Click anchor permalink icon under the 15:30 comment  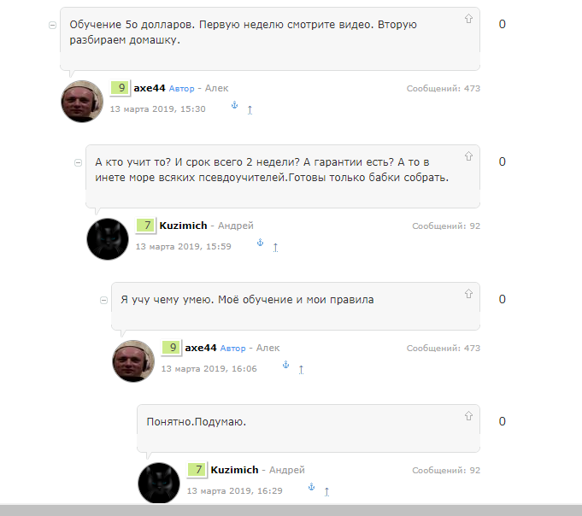point(234,105)
